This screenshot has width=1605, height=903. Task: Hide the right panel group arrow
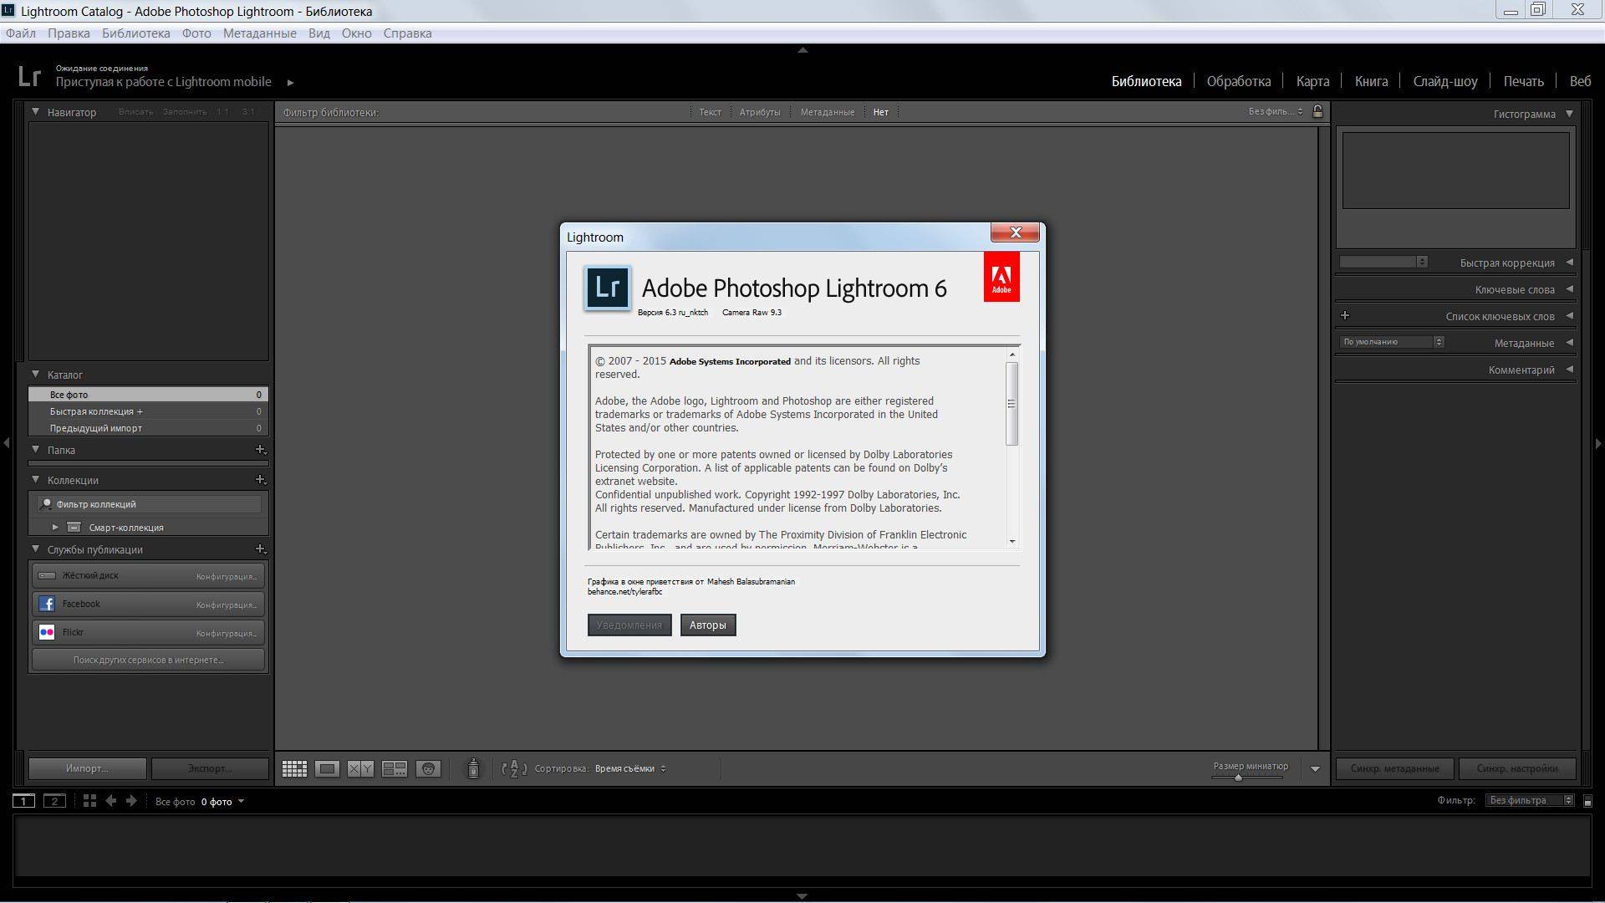[x=1598, y=443]
